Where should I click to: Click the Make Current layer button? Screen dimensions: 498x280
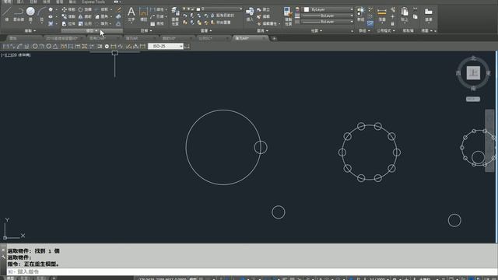[222, 16]
